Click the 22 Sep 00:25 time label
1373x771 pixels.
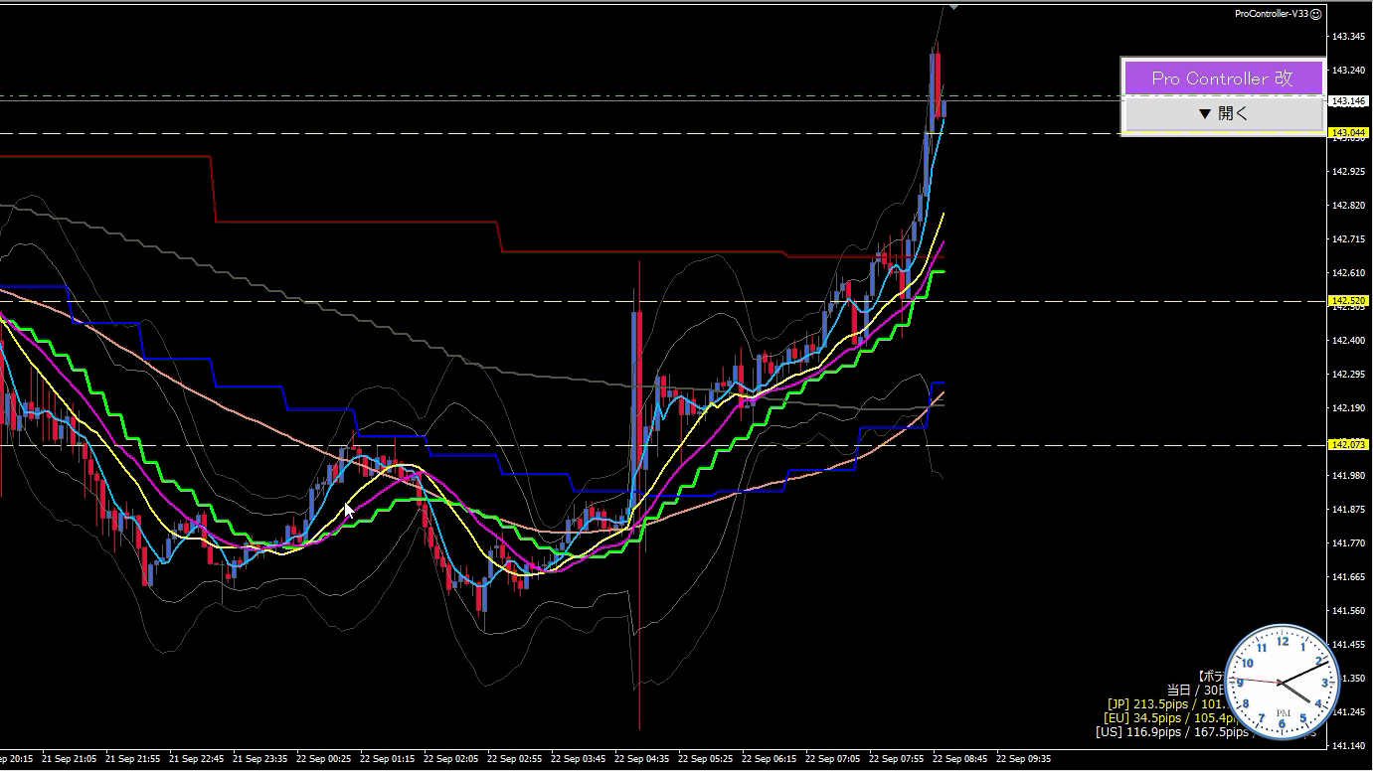pyautogui.click(x=323, y=759)
